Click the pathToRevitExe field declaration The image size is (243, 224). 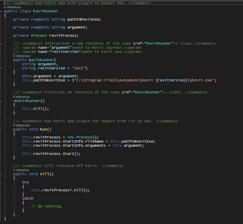[x=84, y=19]
